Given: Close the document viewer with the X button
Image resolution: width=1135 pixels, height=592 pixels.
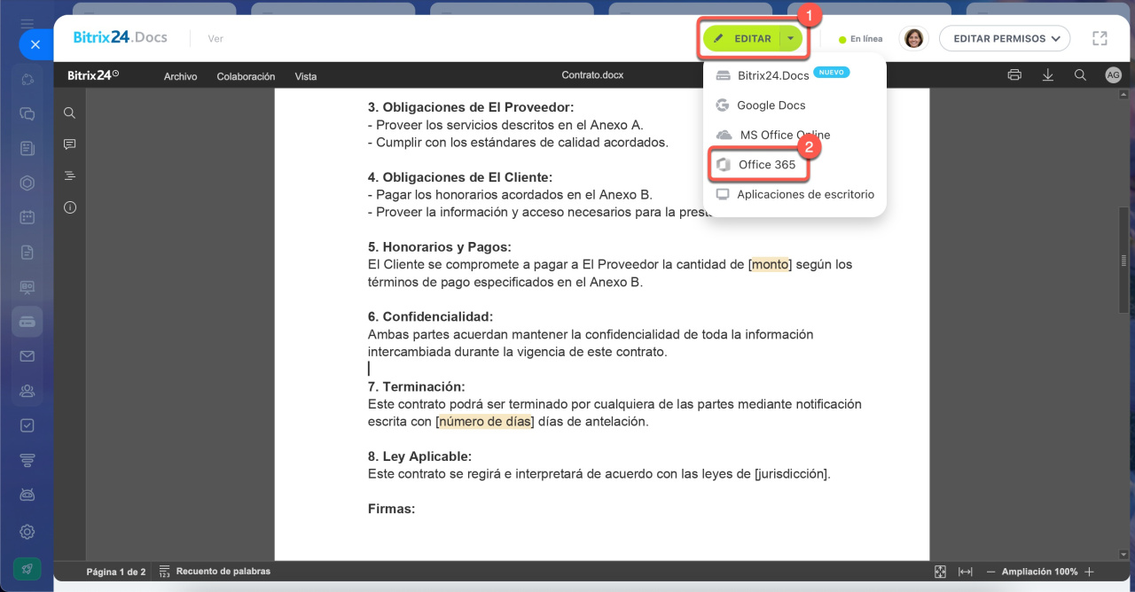Looking at the screenshot, I should pos(35,44).
